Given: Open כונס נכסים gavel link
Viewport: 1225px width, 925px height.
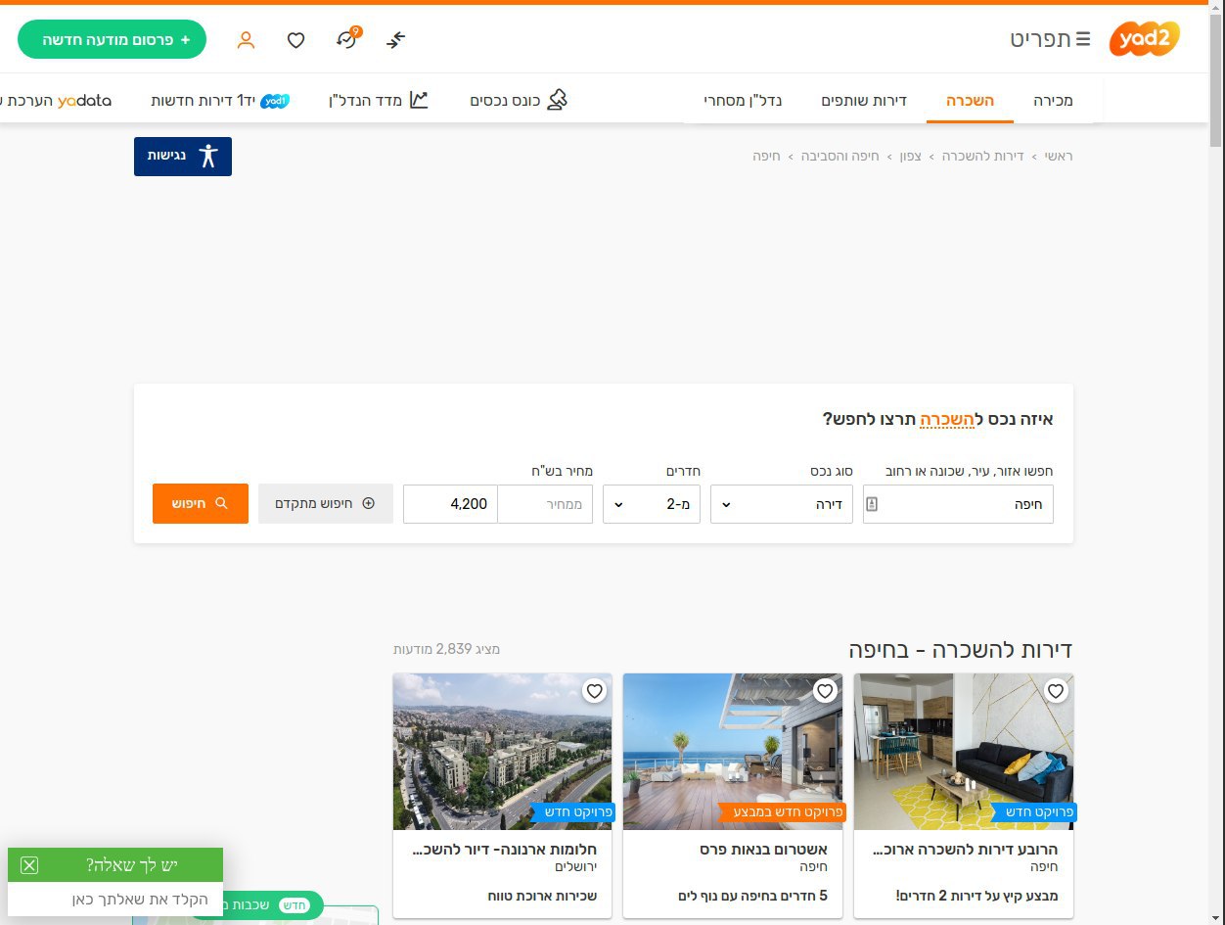Looking at the screenshot, I should [x=519, y=100].
